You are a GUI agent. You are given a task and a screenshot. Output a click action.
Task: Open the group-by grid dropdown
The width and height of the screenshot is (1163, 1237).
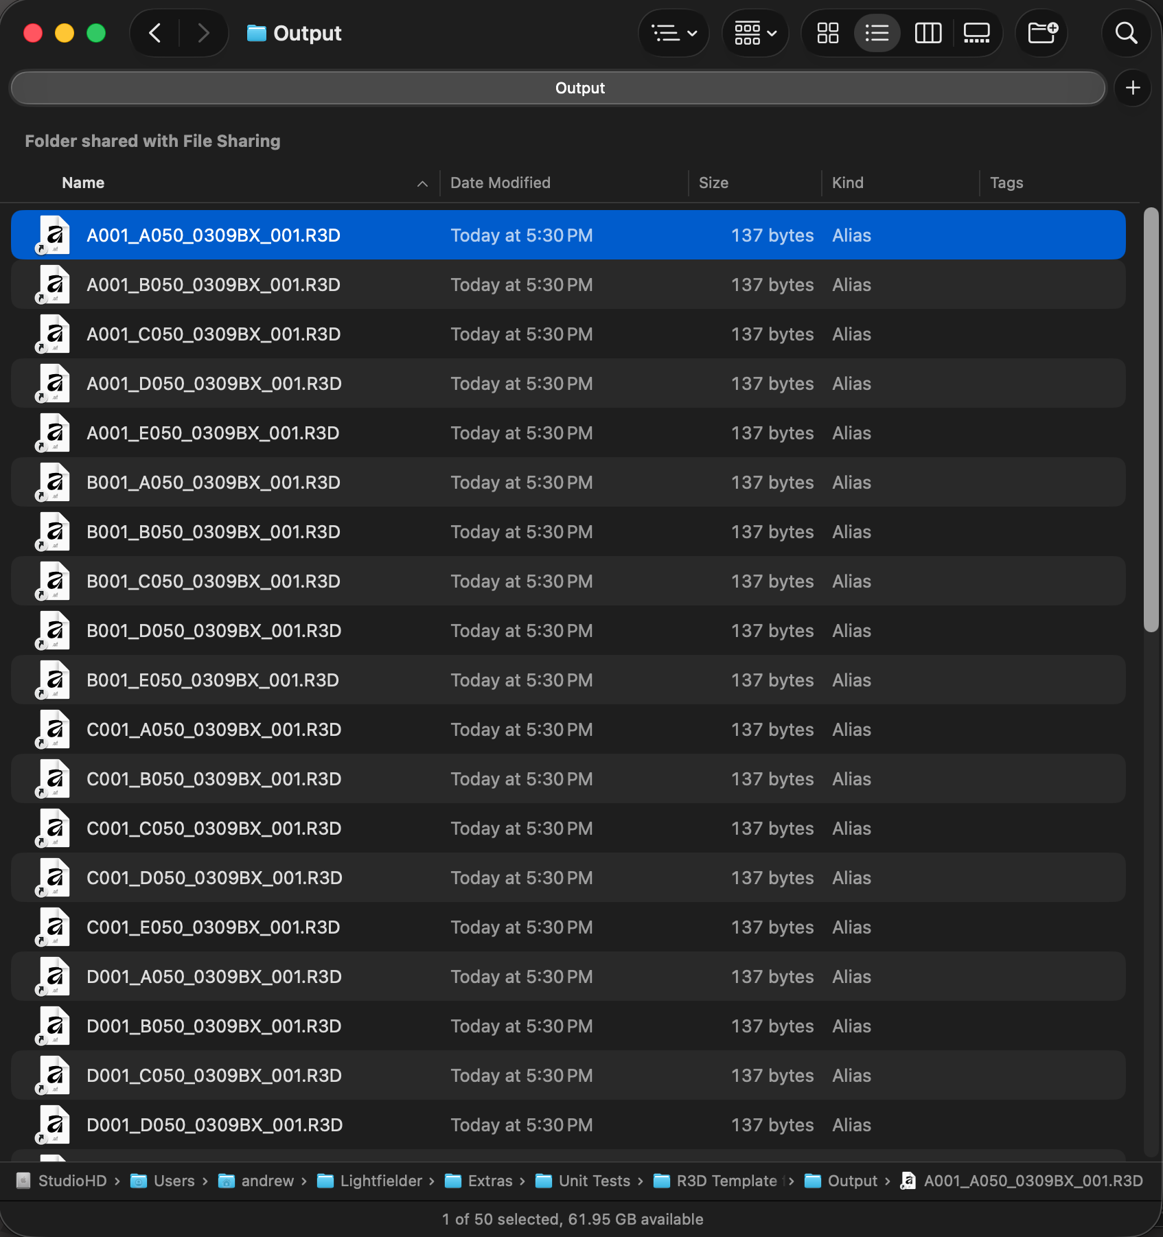click(755, 33)
